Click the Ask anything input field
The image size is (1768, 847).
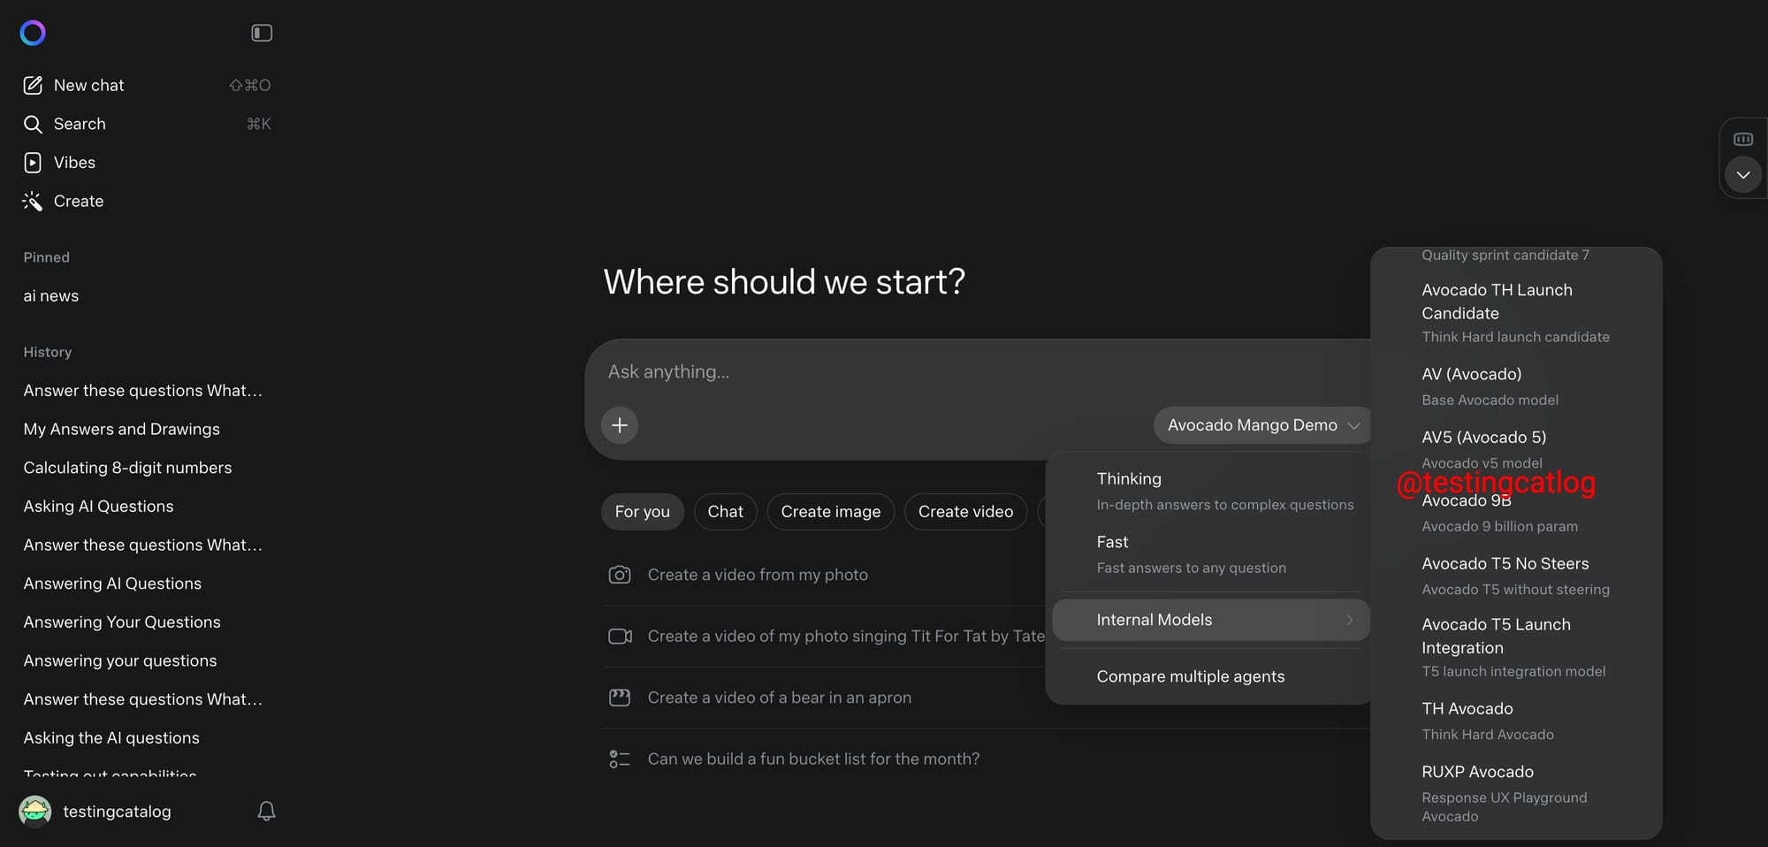coord(884,372)
